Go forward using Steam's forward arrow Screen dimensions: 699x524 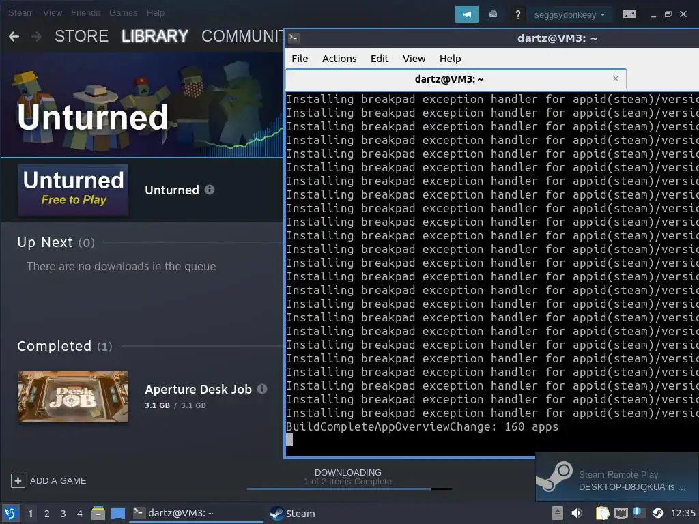point(37,37)
